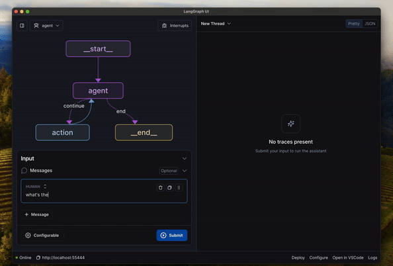Click the Online status indicator
This screenshot has width=393, height=266.
click(23, 257)
